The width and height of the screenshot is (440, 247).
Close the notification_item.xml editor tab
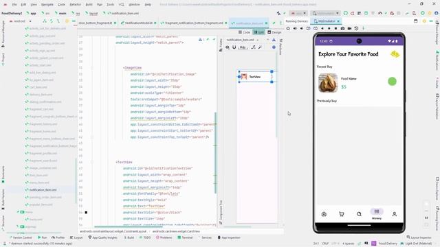click(x=266, y=23)
